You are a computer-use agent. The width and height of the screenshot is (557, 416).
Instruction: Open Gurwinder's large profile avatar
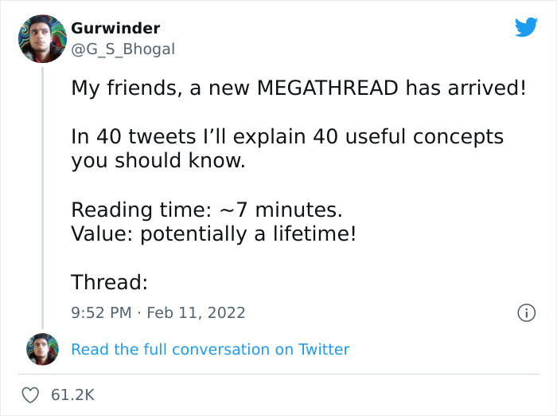click(41, 39)
